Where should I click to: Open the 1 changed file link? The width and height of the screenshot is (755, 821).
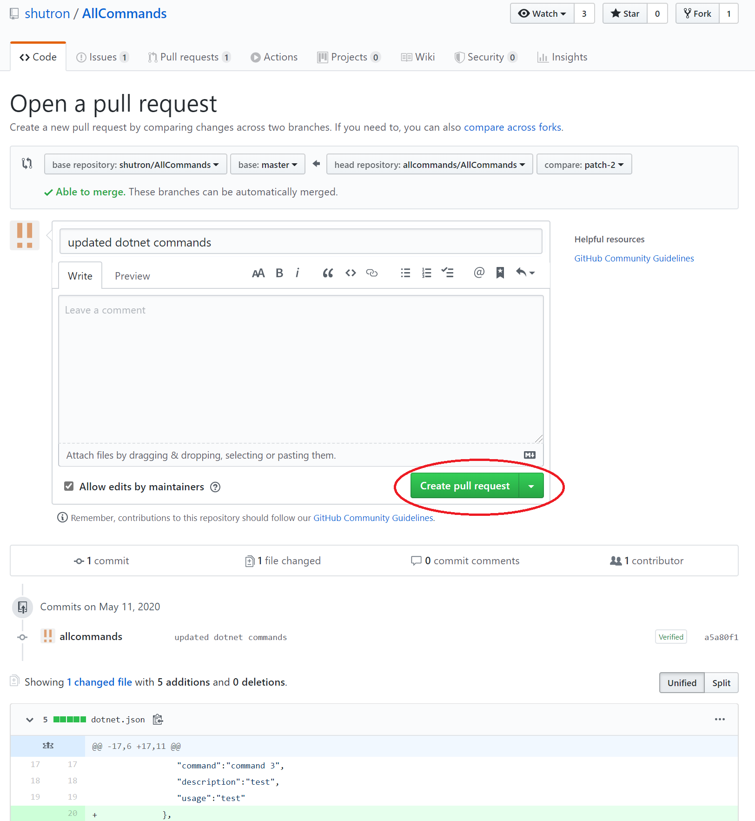[x=99, y=682]
